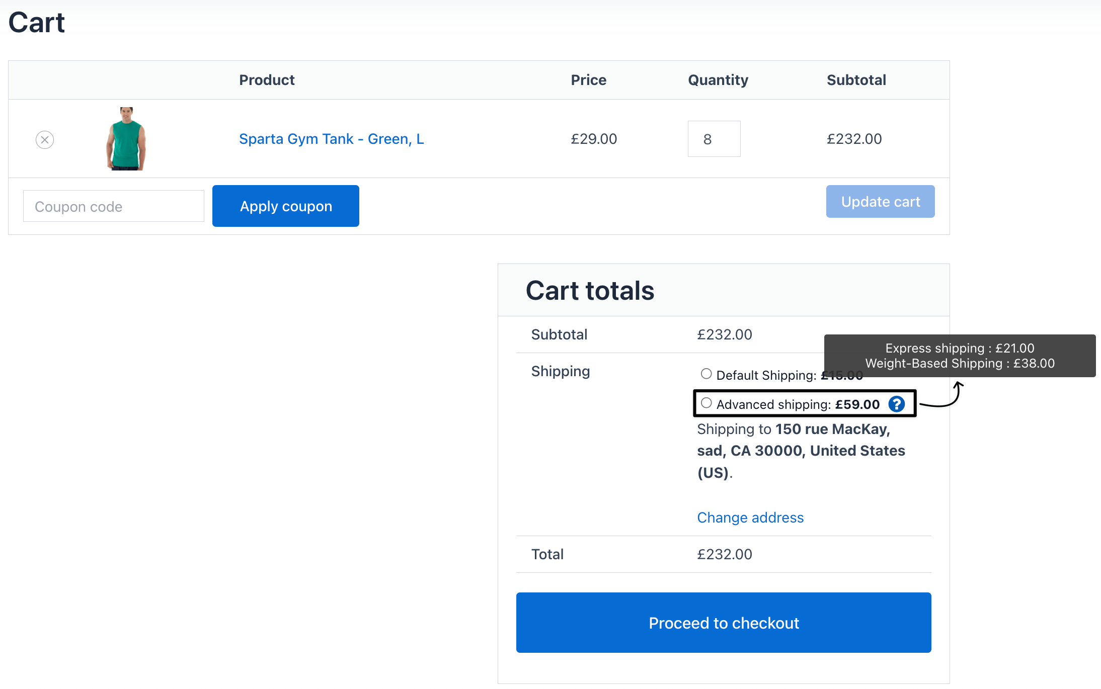Viewport: 1101px width, 689px height.
Task: Proceed to checkout
Action: (723, 623)
